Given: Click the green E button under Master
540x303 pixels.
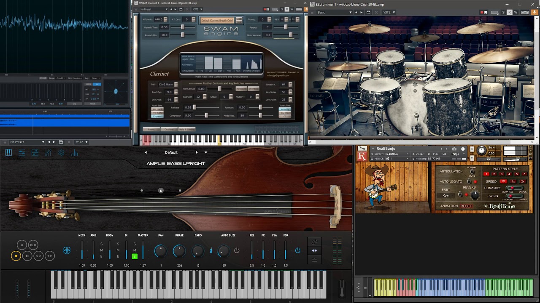Looking at the screenshot, I should pyautogui.click(x=135, y=256).
